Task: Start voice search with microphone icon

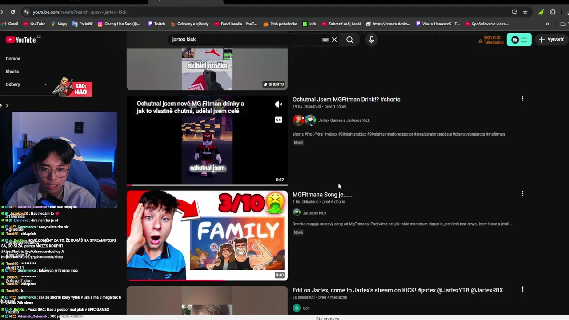Action: (372, 40)
